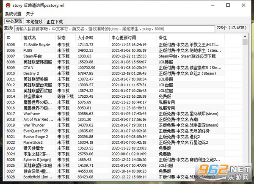Screen dimensions: 254x184
Task: Click size value 57847.85
Action: pos(86,74)
